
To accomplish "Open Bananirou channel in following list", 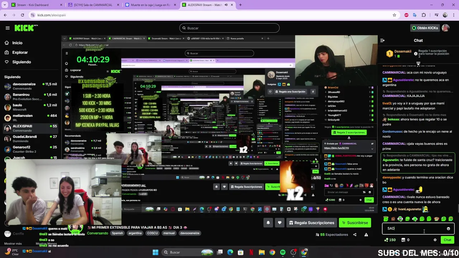I will click(30, 97).
